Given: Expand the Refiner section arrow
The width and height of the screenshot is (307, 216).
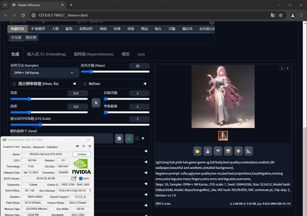Looking at the screenshot, I should coord(145,84).
